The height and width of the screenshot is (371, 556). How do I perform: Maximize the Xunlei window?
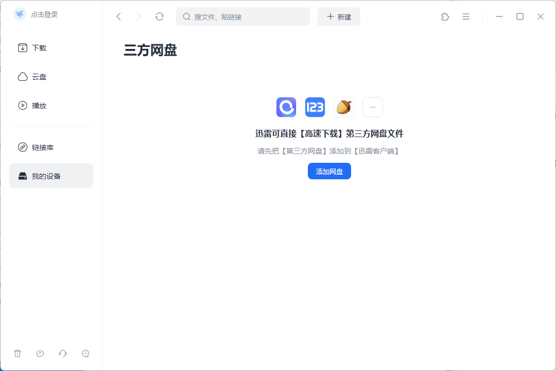click(520, 16)
